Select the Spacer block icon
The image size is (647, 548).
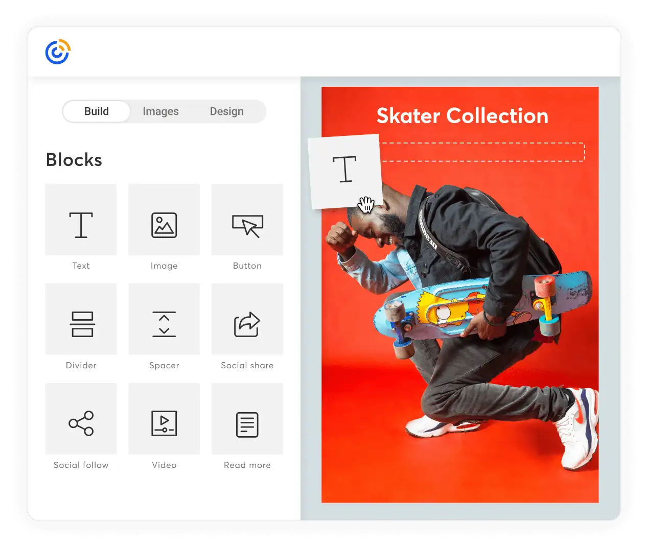(x=164, y=319)
